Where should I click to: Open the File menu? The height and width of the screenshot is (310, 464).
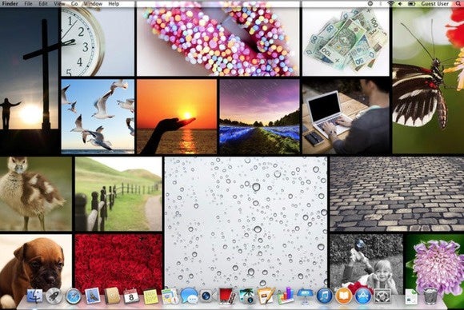28,4
